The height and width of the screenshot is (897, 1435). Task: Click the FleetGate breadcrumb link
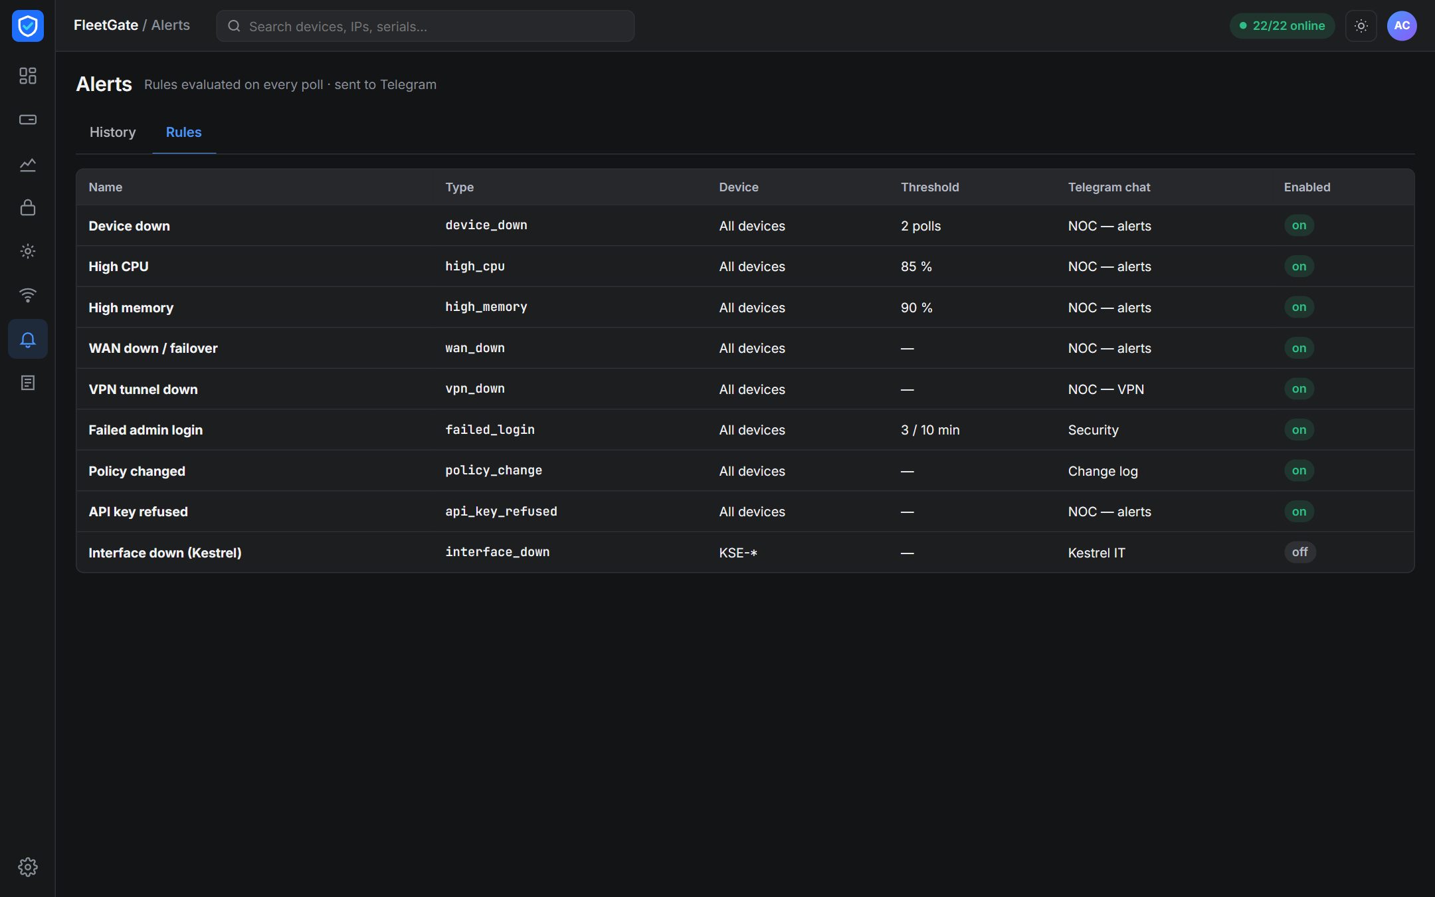[x=106, y=25]
